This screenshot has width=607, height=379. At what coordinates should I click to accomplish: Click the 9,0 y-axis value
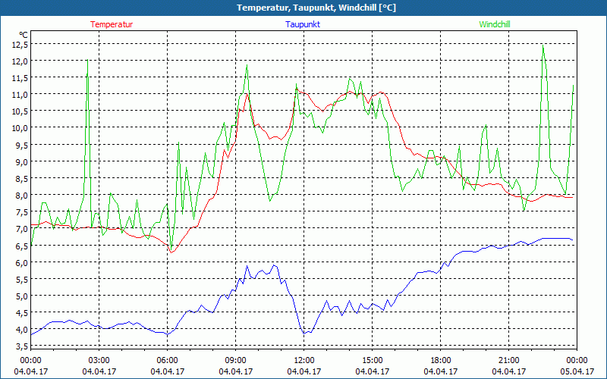pyautogui.click(x=22, y=161)
